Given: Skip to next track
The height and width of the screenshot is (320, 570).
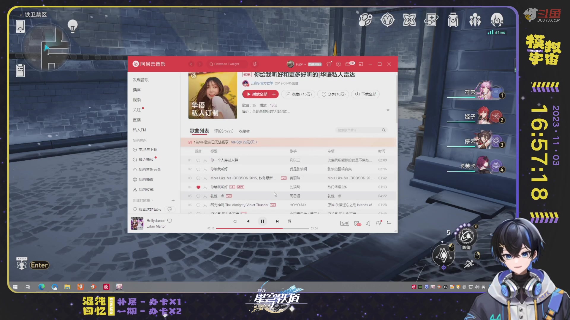Looking at the screenshot, I should coord(277,221).
